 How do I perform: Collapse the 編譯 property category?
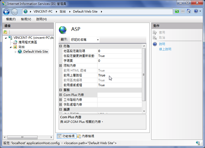[x=61, y=109]
